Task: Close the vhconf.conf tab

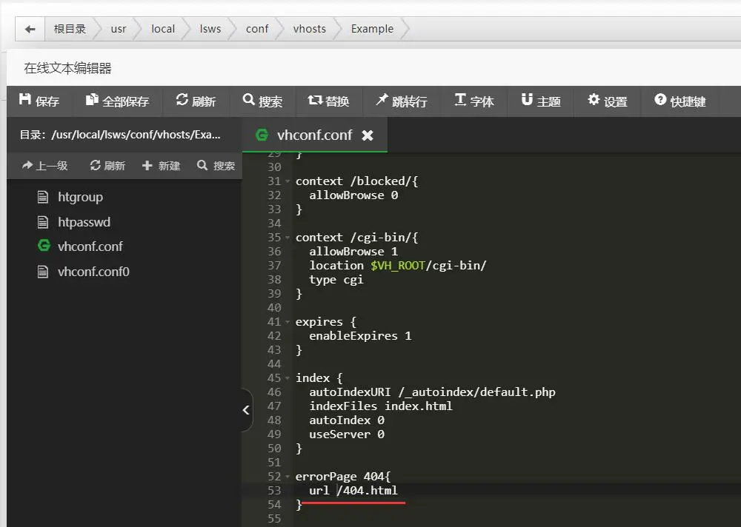Action: coord(368,135)
